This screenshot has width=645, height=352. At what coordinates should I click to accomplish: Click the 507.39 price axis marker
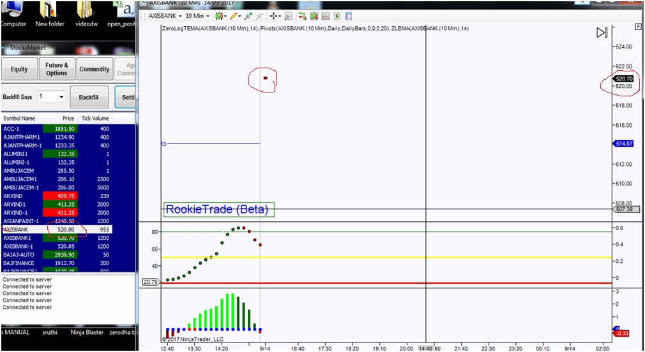tap(625, 209)
